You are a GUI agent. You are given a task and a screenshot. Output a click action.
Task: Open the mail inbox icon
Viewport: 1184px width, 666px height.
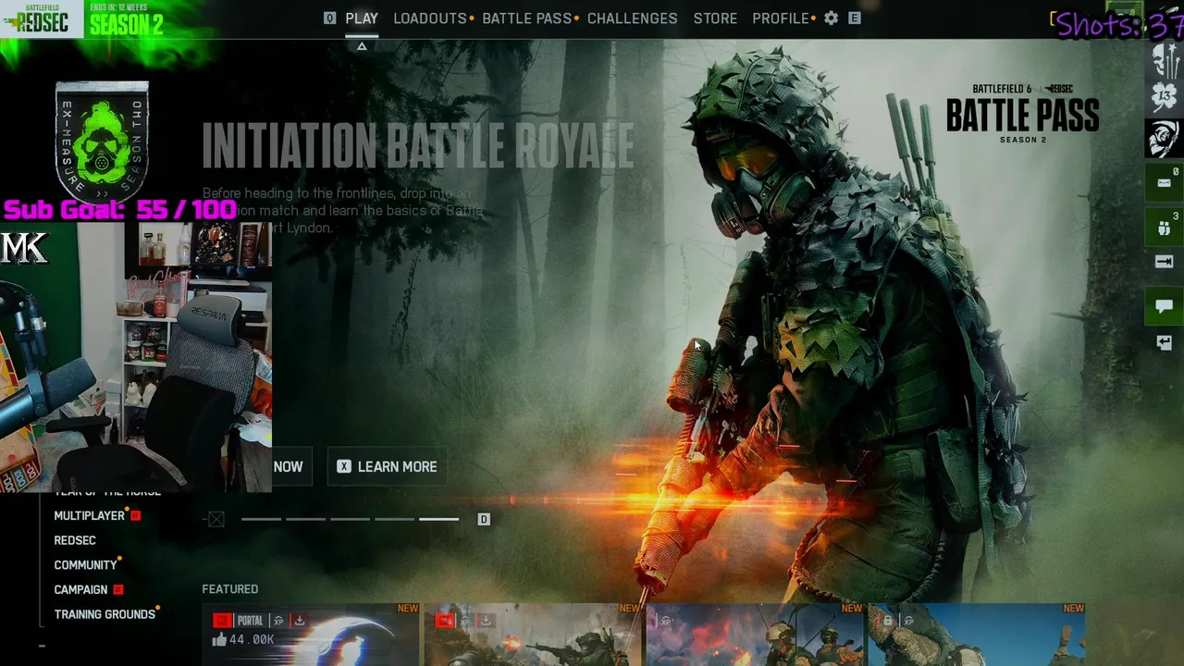point(1164,181)
